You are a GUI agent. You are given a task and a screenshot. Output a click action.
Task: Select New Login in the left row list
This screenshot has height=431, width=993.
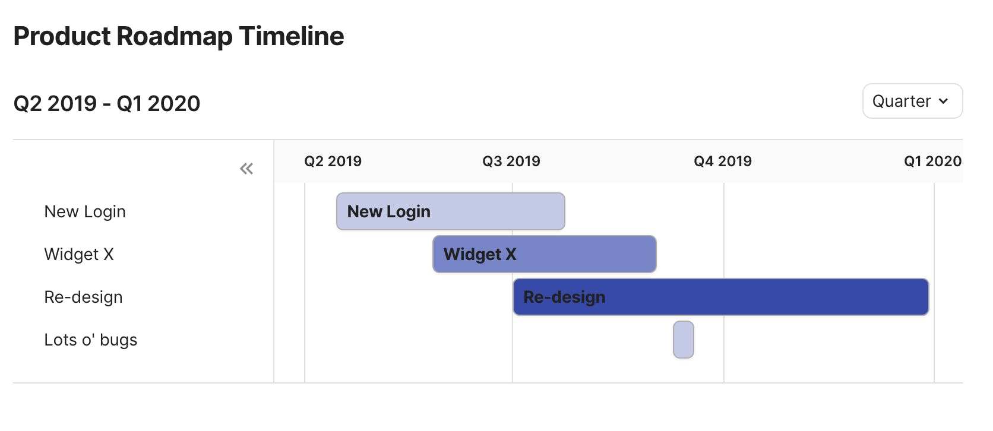(x=85, y=212)
